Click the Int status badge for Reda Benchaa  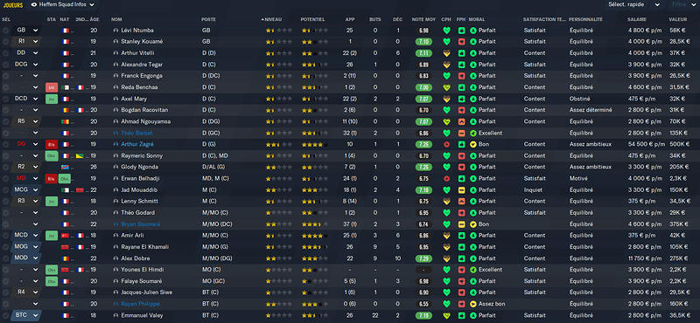coord(52,87)
